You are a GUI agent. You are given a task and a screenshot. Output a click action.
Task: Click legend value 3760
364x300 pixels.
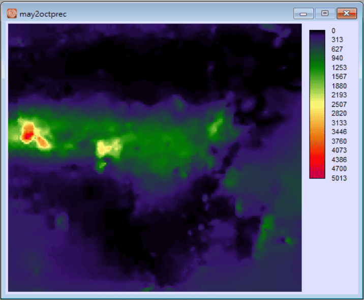click(339, 141)
